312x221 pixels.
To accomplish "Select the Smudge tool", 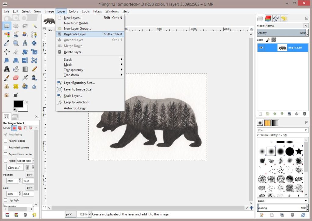I will 7,95.
